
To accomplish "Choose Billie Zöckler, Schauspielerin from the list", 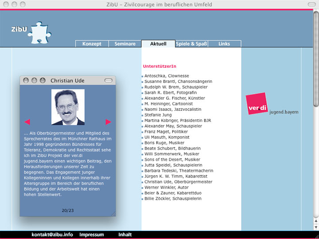I will (x=173, y=199).
